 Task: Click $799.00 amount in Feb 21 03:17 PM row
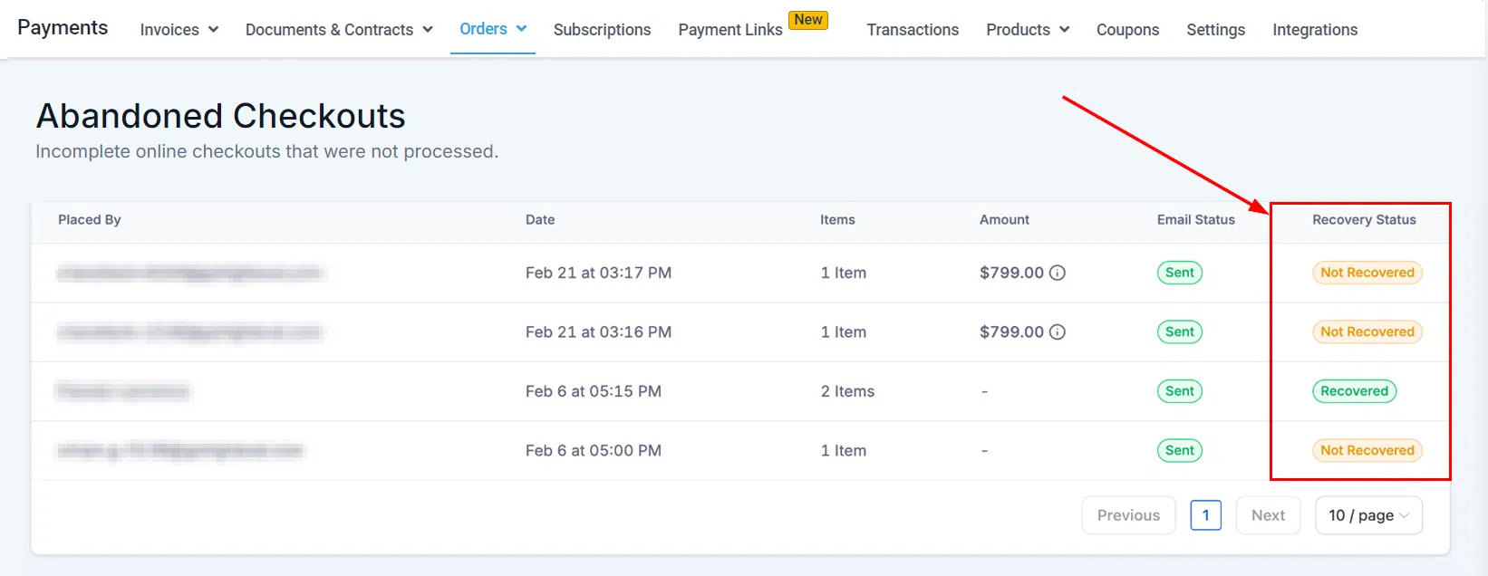pos(1011,273)
